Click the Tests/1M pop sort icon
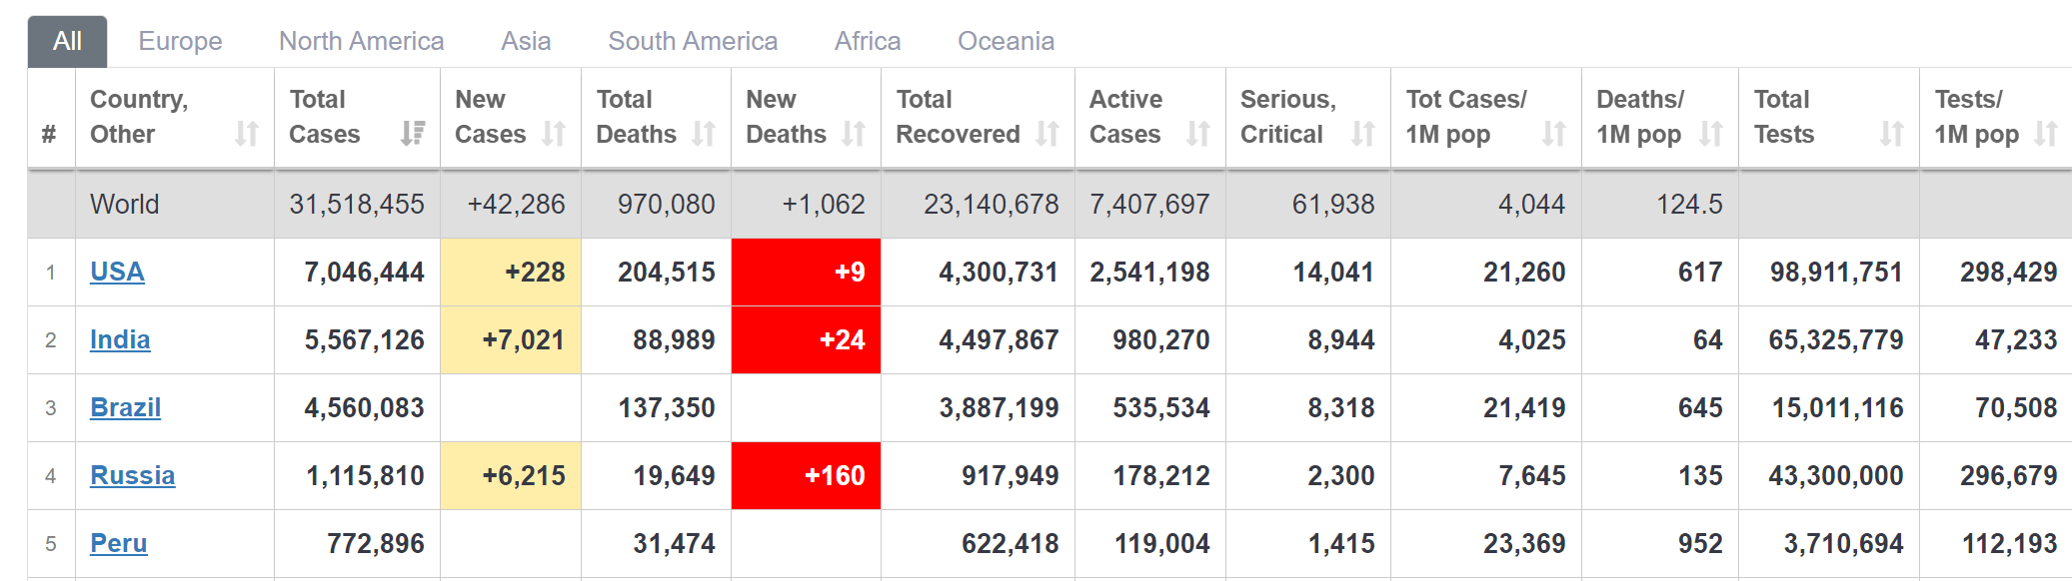 (2046, 134)
